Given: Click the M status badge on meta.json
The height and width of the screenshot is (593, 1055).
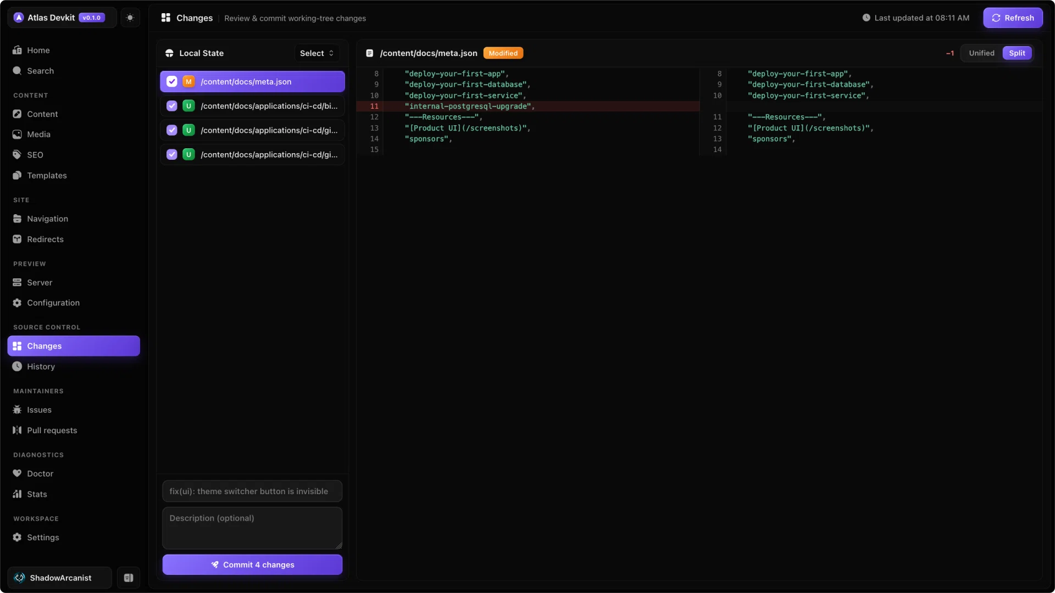Looking at the screenshot, I should 188,82.
